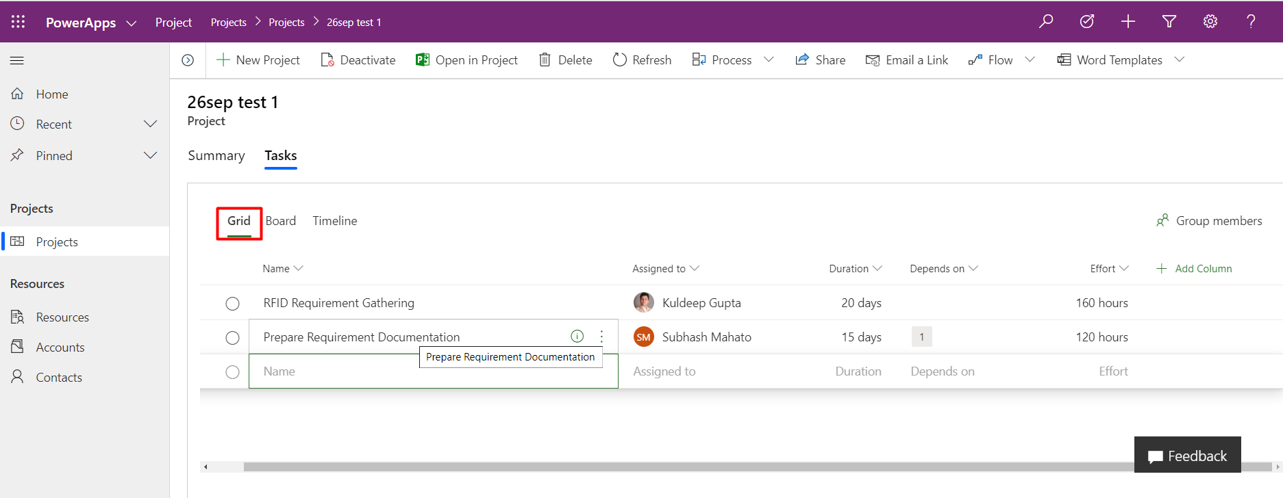Click the Delete trash icon
Image resolution: width=1283 pixels, height=498 pixels.
[545, 60]
